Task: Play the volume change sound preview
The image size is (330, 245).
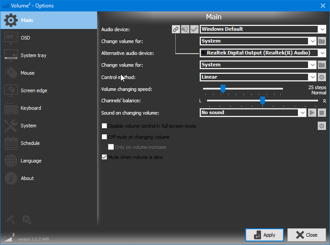Action: click(312, 113)
